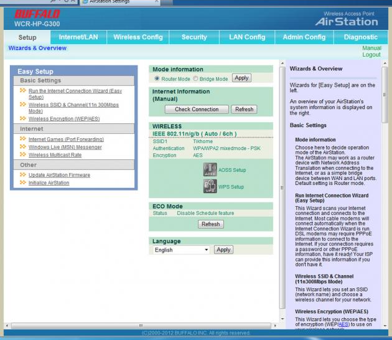This screenshot has height=340, width=392.
Task: Apply the selected mode setting
Action: click(241, 78)
